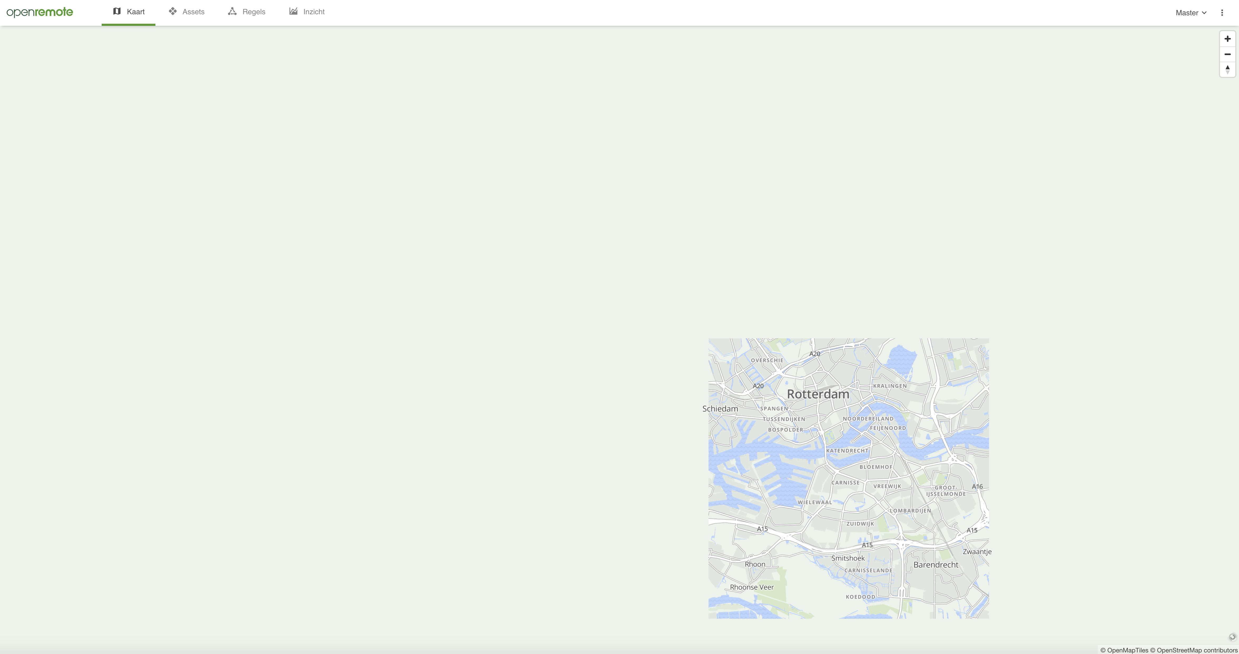Click the WIELEWAAL district label
The image size is (1239, 654).
(x=815, y=502)
